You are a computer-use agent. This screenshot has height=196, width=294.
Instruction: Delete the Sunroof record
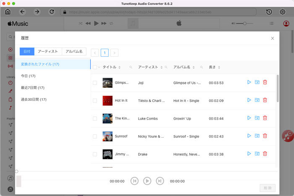265,136
